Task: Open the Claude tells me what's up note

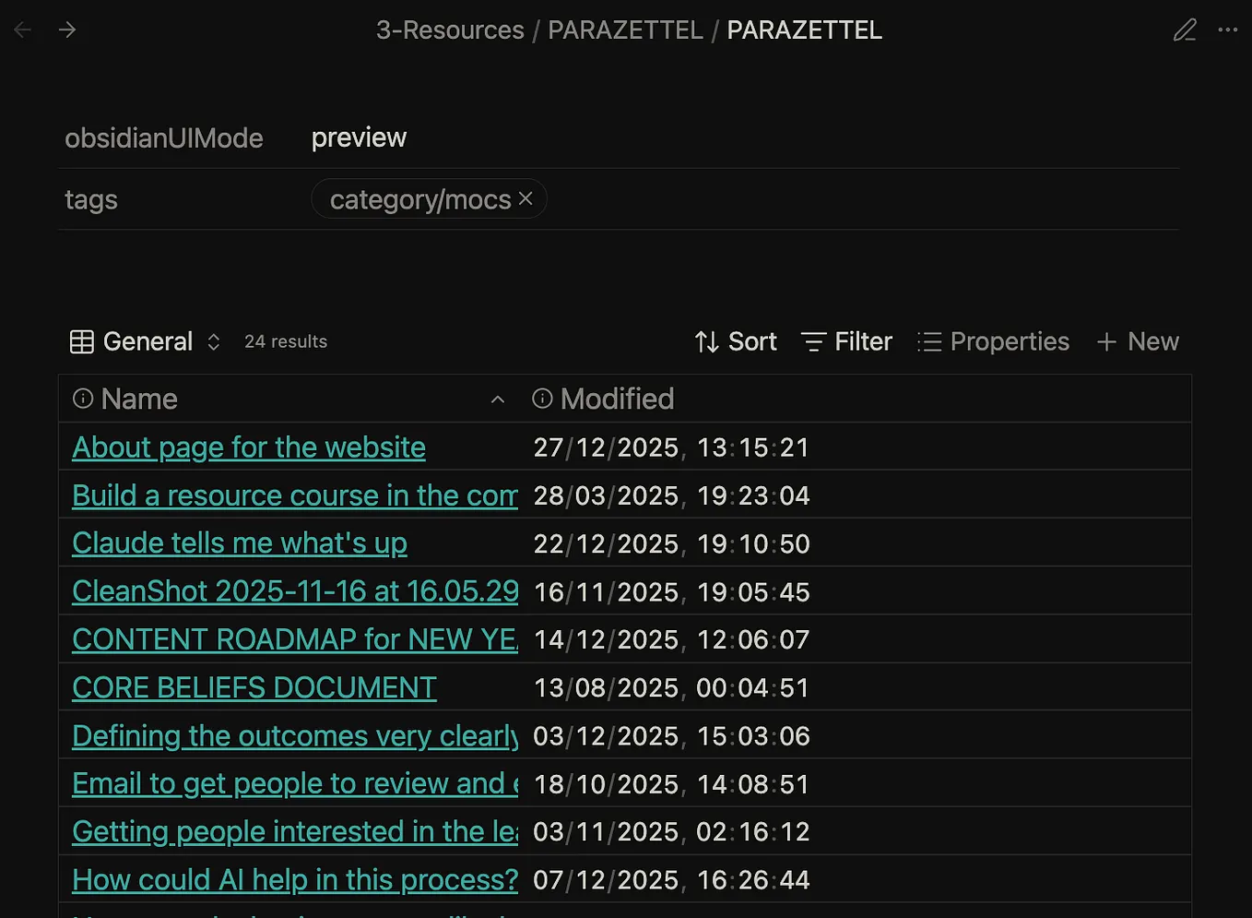Action: pos(240,543)
